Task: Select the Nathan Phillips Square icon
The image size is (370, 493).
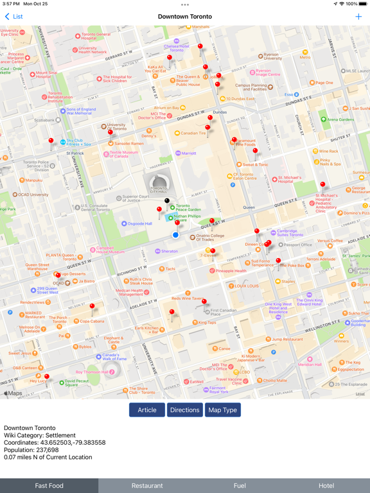Action: [x=170, y=218]
